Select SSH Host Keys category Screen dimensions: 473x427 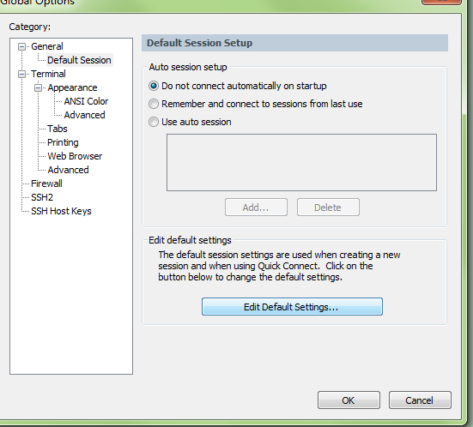[x=61, y=211]
